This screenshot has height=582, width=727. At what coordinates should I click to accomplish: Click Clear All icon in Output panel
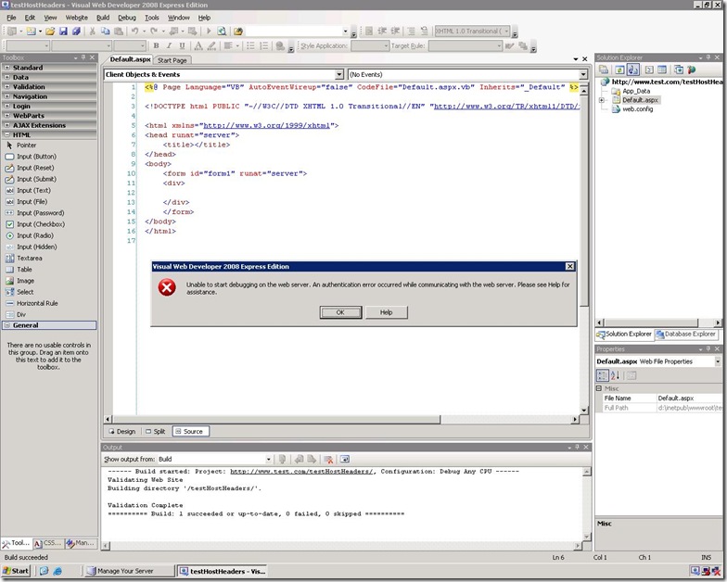coord(327,459)
